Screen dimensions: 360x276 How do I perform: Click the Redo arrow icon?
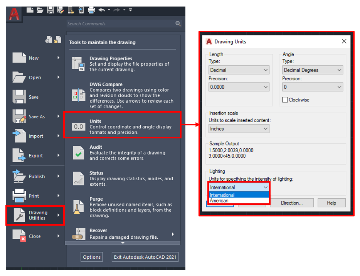117,10
